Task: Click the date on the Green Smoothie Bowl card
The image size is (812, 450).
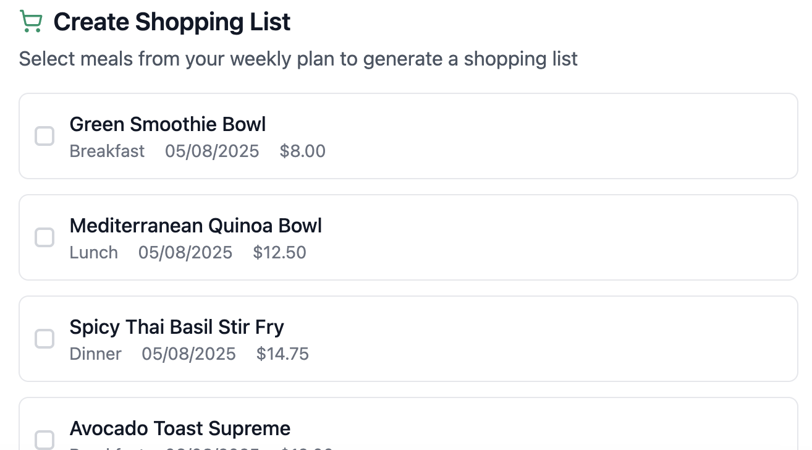Action: [x=212, y=151]
